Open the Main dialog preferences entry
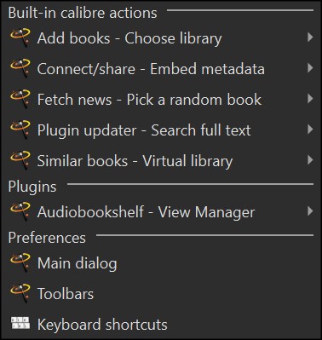The image size is (322, 340). (161, 262)
